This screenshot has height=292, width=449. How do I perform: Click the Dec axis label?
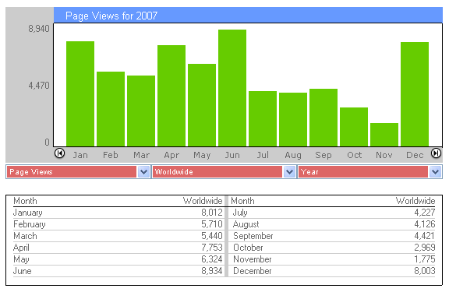pos(415,155)
